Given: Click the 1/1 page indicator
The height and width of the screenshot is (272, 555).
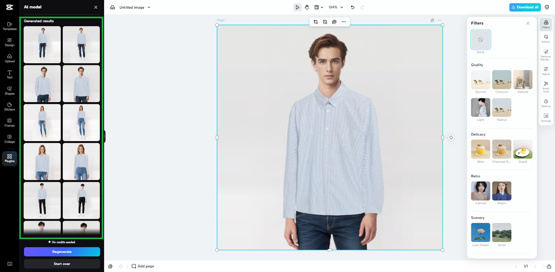Looking at the screenshot, I should pos(526,266).
